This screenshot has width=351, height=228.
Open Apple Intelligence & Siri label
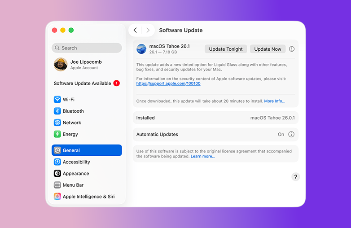point(88,197)
